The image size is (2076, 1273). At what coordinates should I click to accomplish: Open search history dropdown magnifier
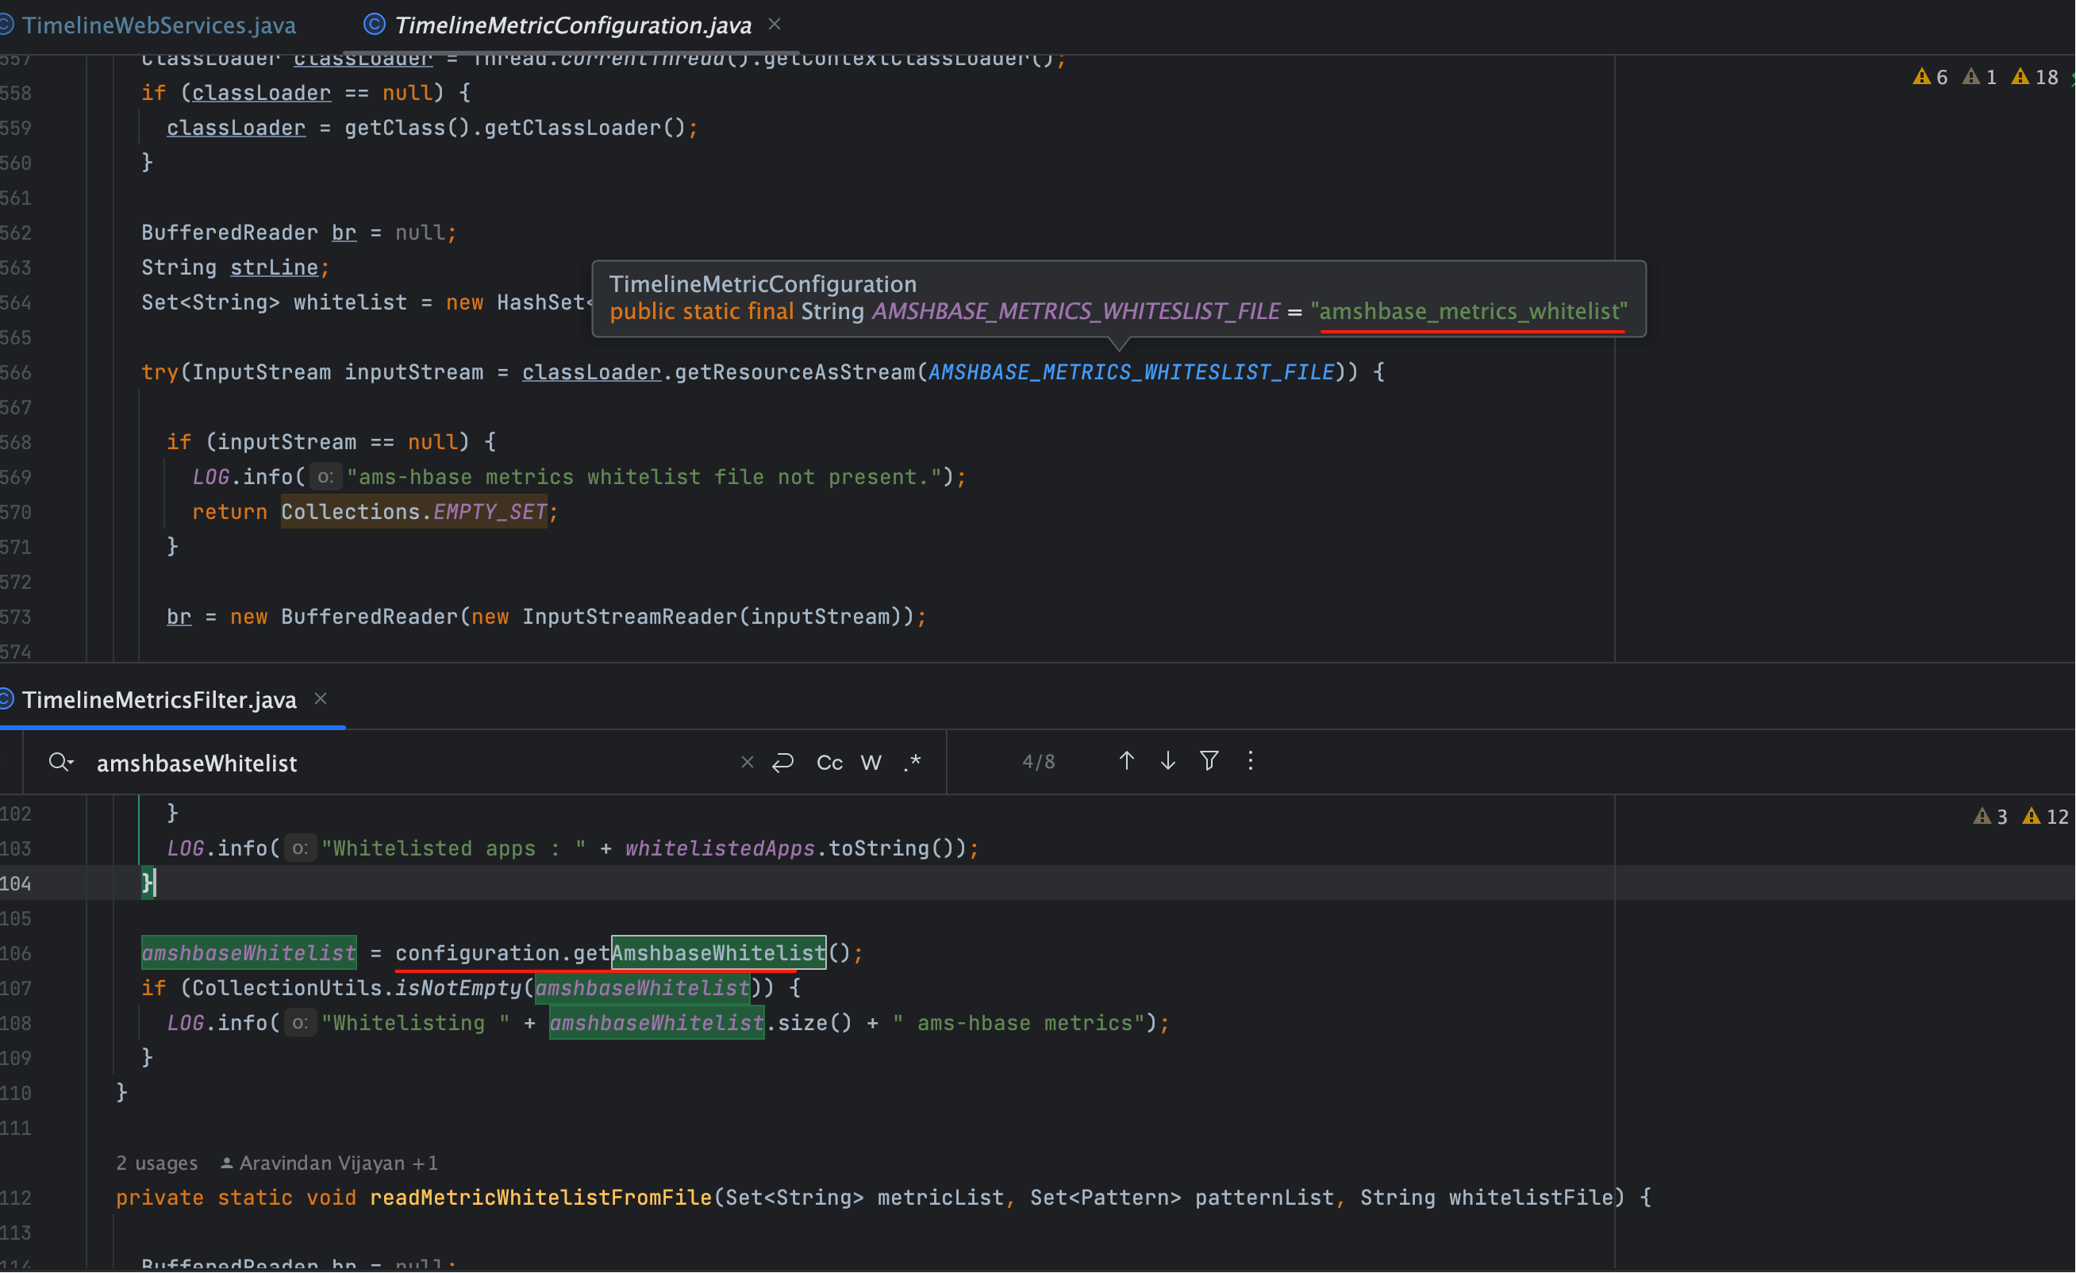60,763
